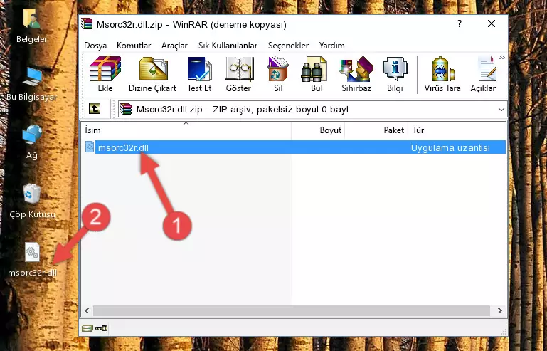Select msorc32r.dll file on the desktop
Viewport: 547px width, 351px height.
tap(32, 259)
